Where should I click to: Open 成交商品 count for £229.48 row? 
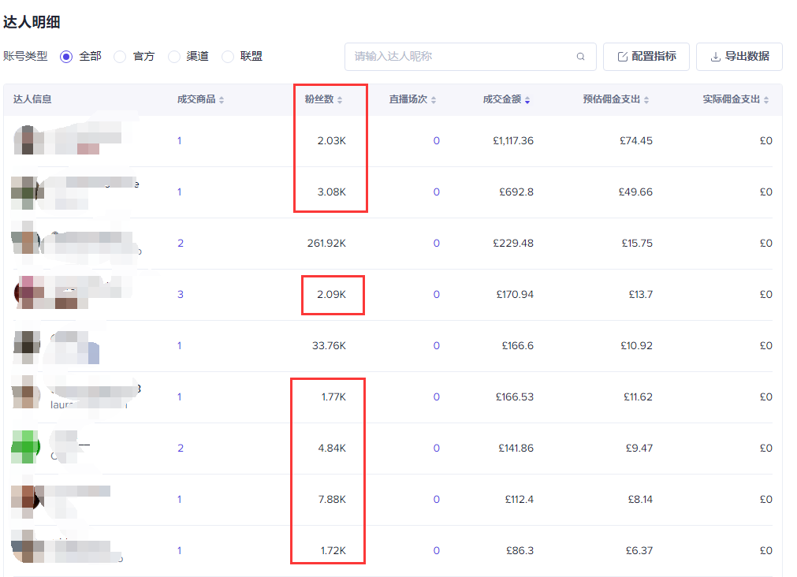181,244
